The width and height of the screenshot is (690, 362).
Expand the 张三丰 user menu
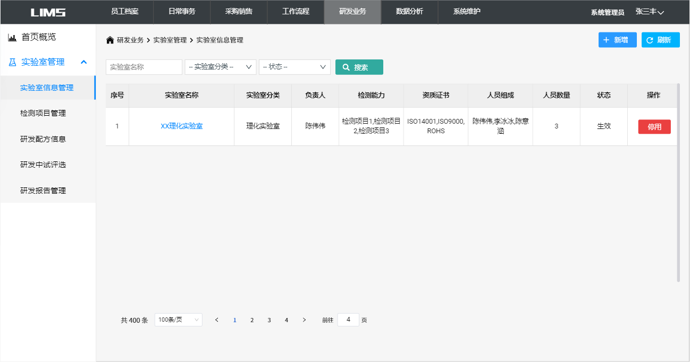point(650,12)
